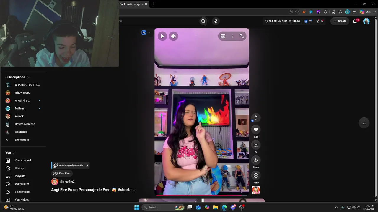Enter fullscreen on the Shorts player
The height and width of the screenshot is (212, 378).
tap(242, 36)
